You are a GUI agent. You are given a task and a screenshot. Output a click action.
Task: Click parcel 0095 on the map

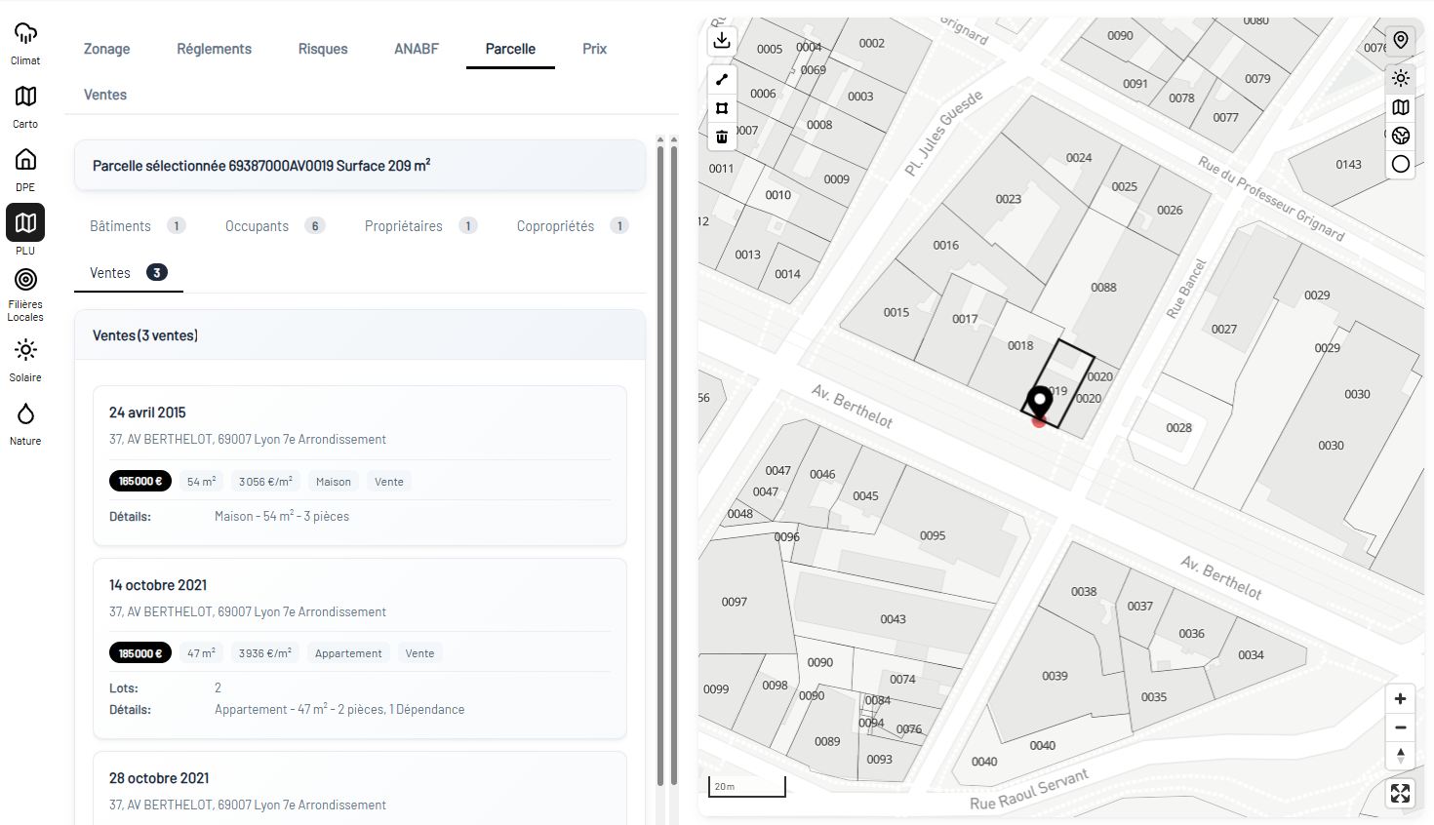click(933, 535)
